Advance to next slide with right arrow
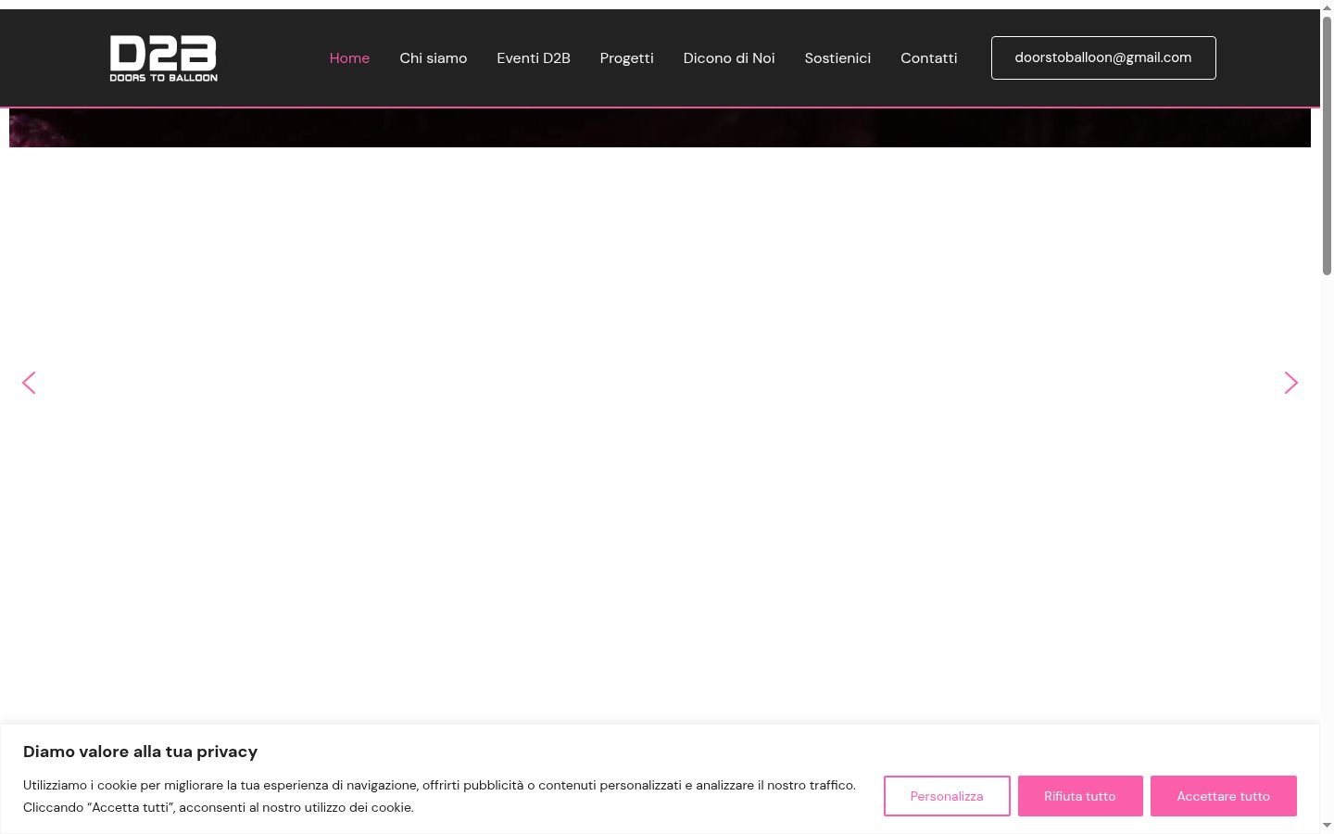The height and width of the screenshot is (834, 1334). coord(1291,383)
